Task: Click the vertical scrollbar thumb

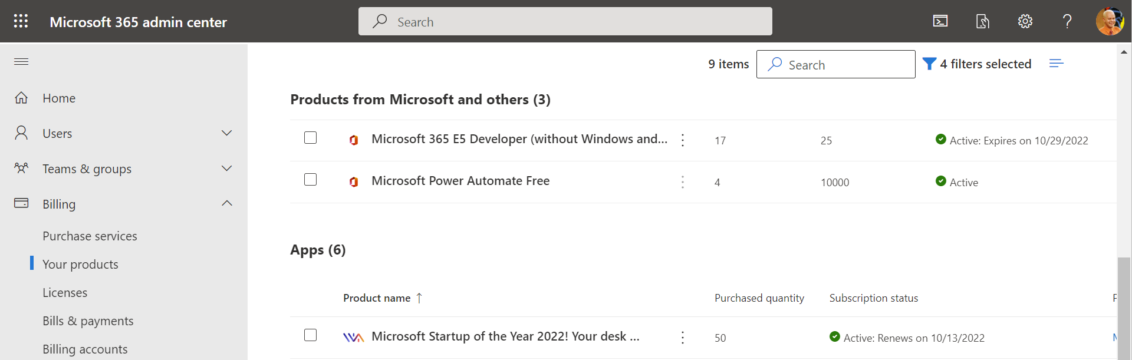Action: [1124, 308]
